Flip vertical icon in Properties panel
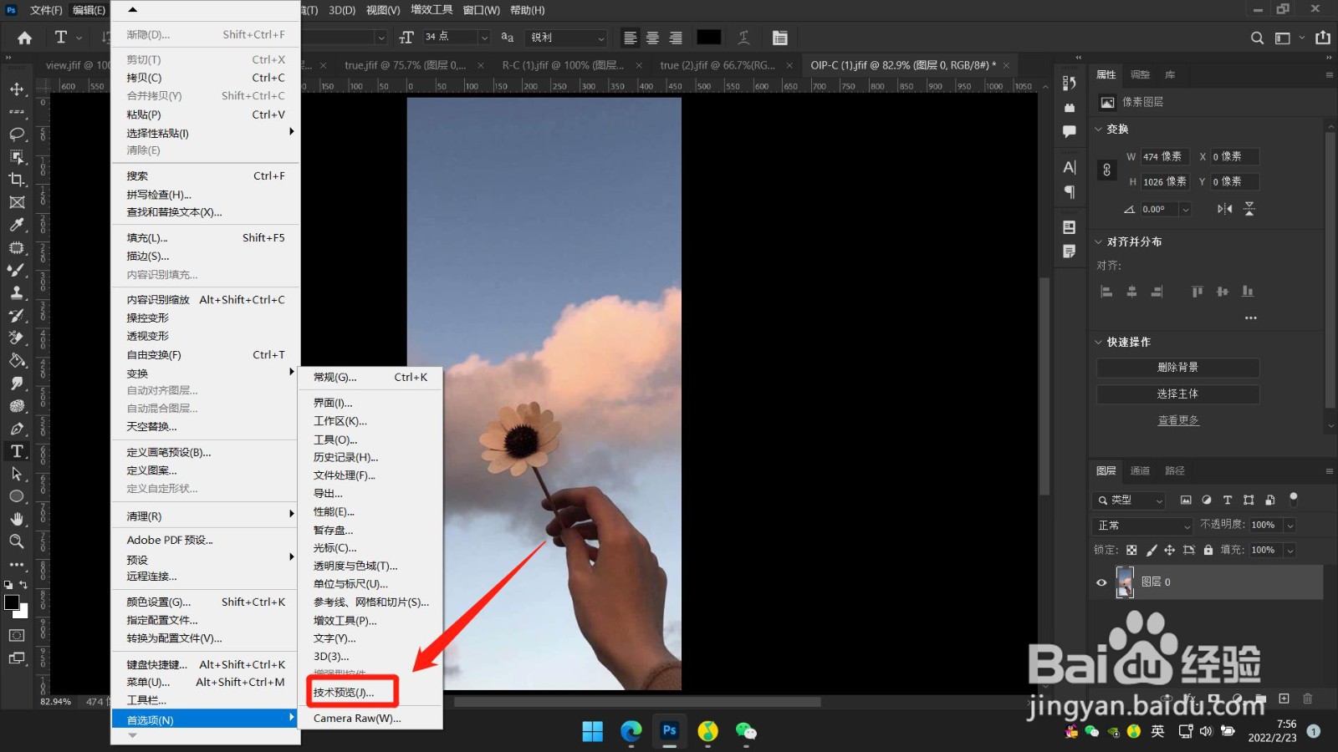The width and height of the screenshot is (1338, 752). point(1249,209)
